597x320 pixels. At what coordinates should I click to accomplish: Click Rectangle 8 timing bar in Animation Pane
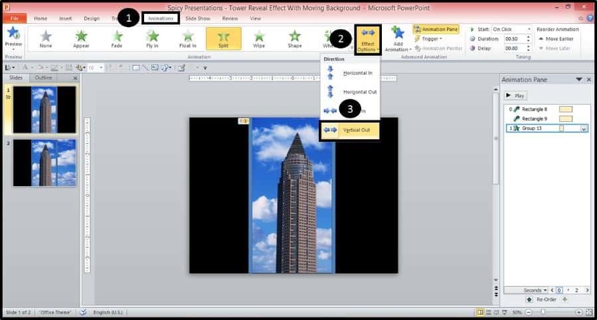[x=566, y=109]
